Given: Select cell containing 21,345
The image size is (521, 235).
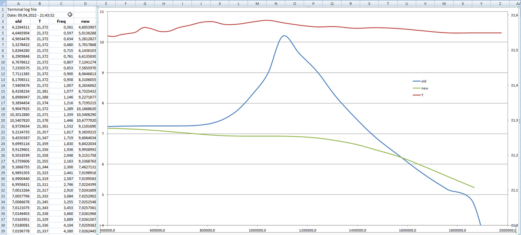Looking at the screenshot, I should click(39, 202).
